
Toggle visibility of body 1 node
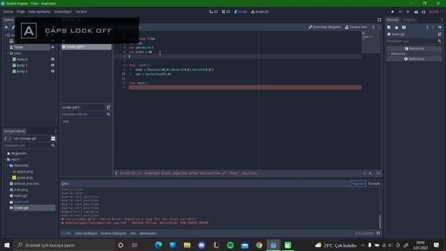click(x=53, y=65)
